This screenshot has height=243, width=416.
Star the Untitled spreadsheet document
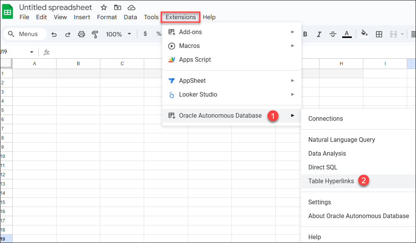pyautogui.click(x=103, y=7)
